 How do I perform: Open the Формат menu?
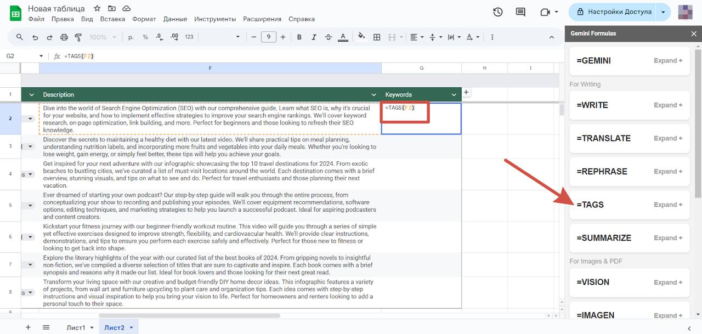144,19
